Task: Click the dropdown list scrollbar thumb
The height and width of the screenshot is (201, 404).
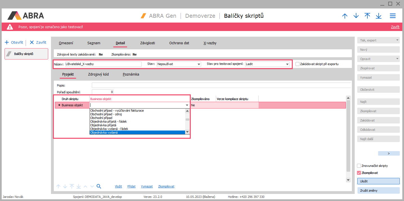Action: point(187,120)
